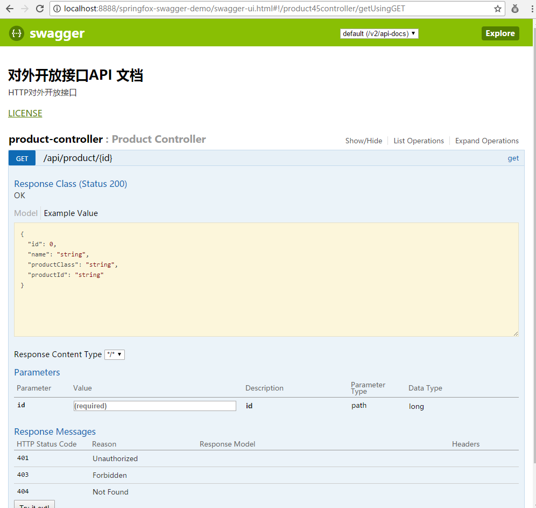Image resolution: width=536 pixels, height=508 pixels.
Task: Click List Operations for product-controller
Action: 419,141
